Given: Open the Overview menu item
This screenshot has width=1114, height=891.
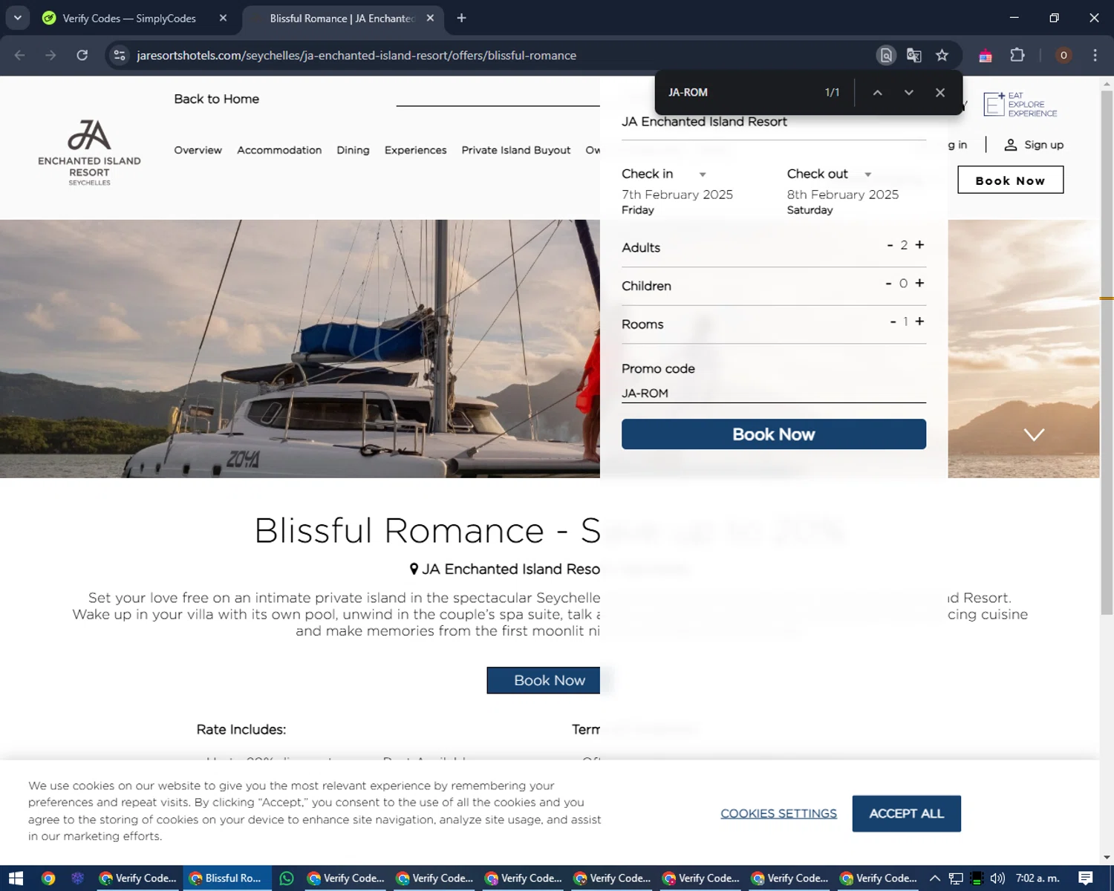Looking at the screenshot, I should coord(198,150).
